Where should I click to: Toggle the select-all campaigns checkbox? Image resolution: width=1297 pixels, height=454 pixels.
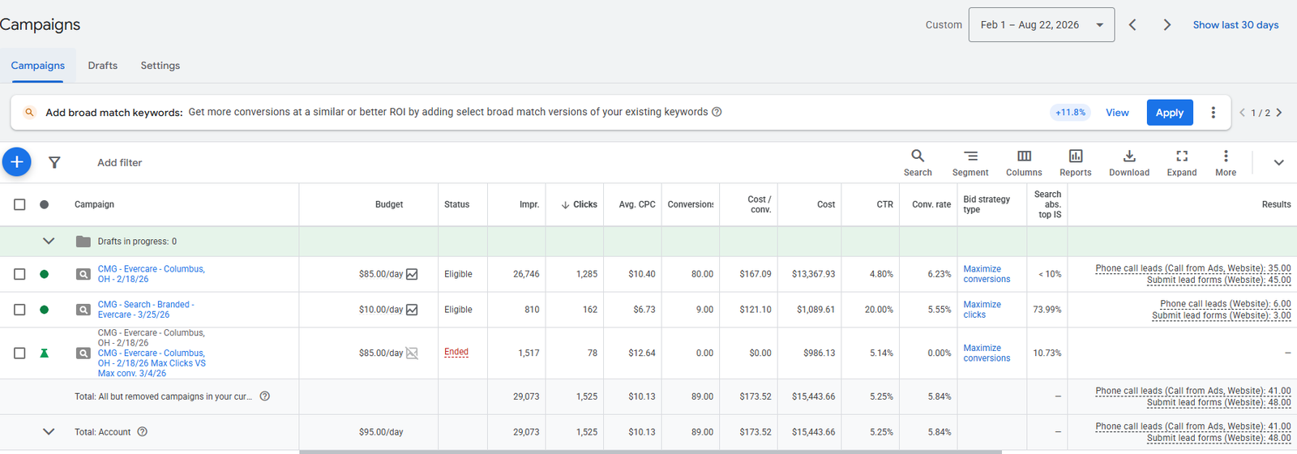tap(19, 204)
